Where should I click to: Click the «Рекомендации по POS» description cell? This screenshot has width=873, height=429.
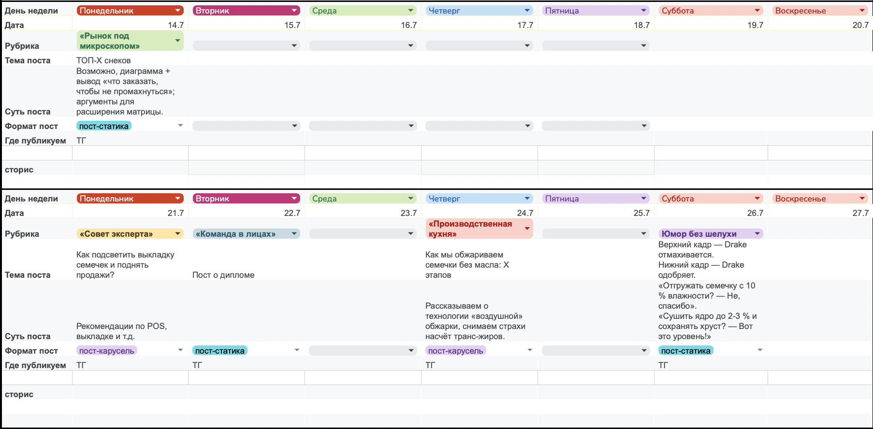130,331
